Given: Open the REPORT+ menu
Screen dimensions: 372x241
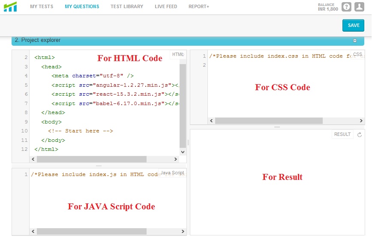Looking at the screenshot, I should 199,6.
